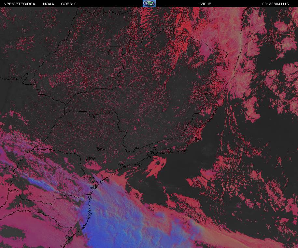The width and height of the screenshot is (298, 248).
Task: Select the INPE/CPTEC/DSA header text
Action: click(x=19, y=4)
